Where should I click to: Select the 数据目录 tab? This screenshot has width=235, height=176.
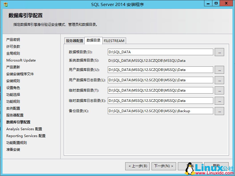click(x=93, y=41)
